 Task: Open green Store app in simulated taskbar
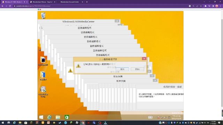67,117
